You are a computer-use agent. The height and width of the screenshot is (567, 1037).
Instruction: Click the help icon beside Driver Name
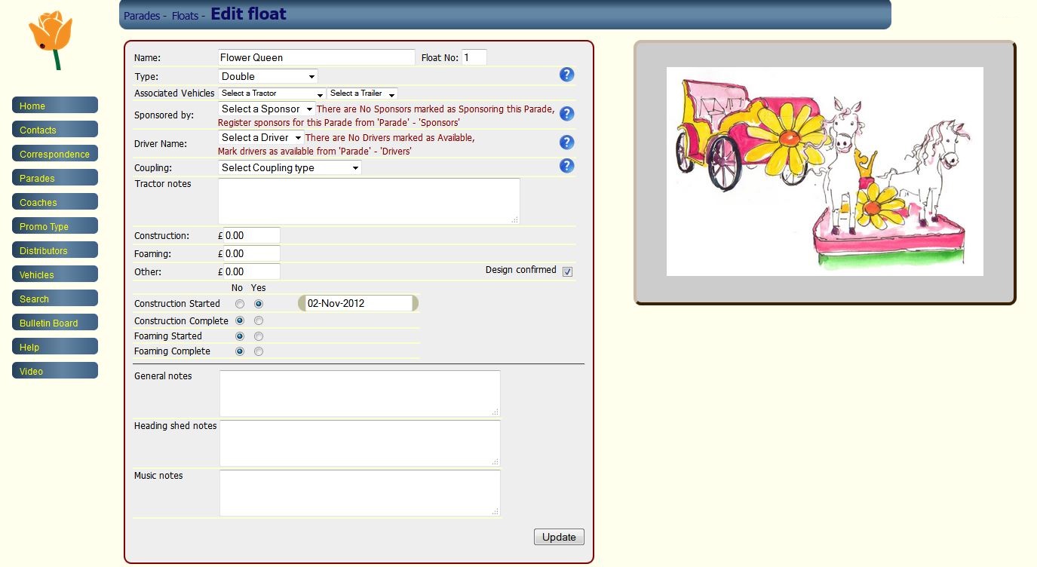567,143
